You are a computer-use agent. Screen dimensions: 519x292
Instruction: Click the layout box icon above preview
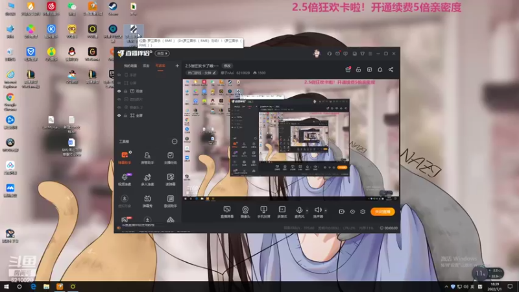click(x=369, y=69)
